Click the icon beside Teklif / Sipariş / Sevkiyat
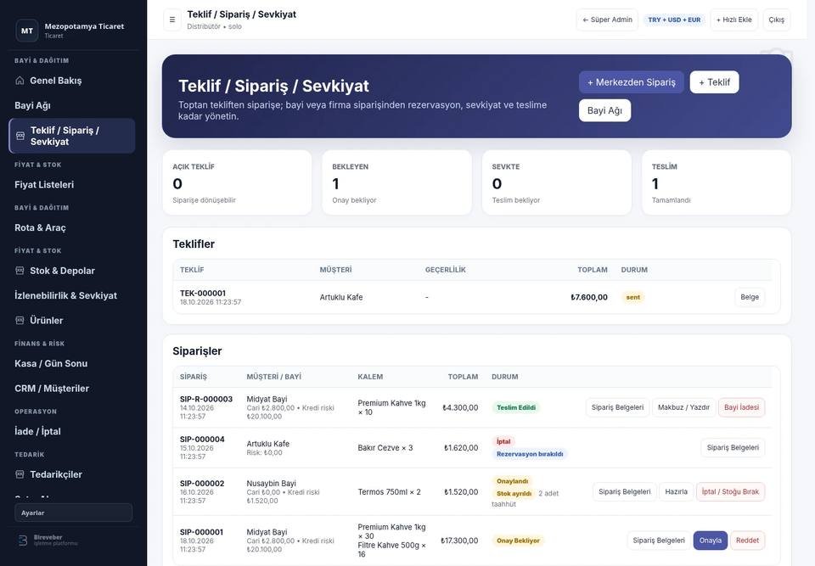The height and width of the screenshot is (566, 815). click(20, 136)
